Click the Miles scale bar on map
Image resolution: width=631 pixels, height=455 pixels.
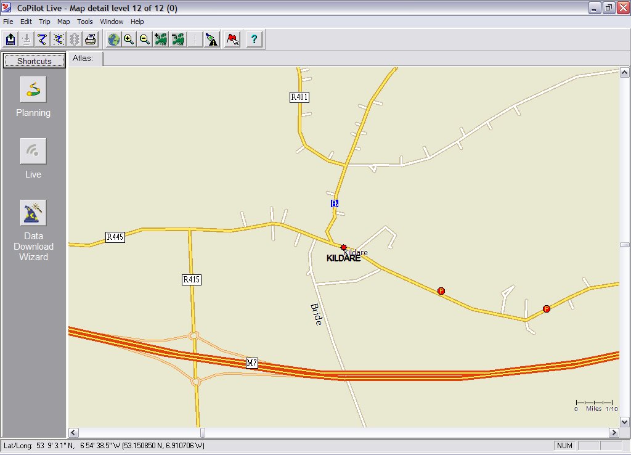(595, 406)
